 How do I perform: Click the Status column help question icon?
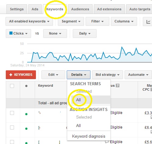tap(118, 85)
